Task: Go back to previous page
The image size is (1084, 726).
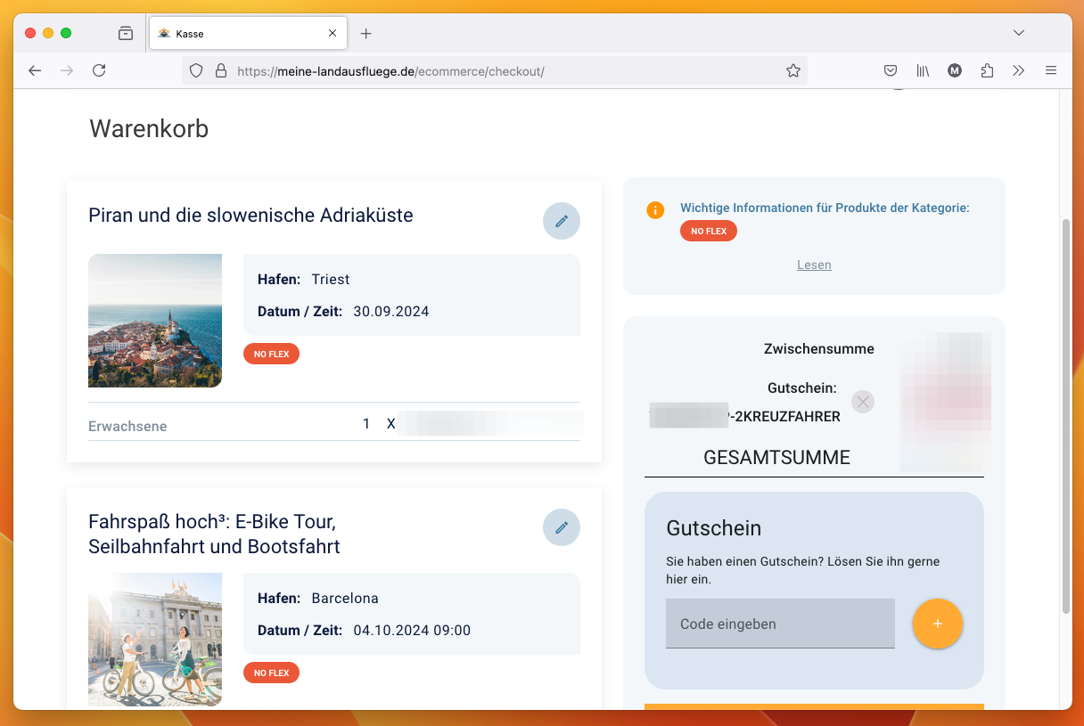Action: tap(35, 71)
